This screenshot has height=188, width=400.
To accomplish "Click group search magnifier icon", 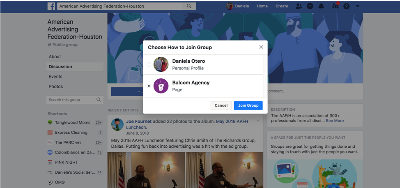I will pos(99,100).
